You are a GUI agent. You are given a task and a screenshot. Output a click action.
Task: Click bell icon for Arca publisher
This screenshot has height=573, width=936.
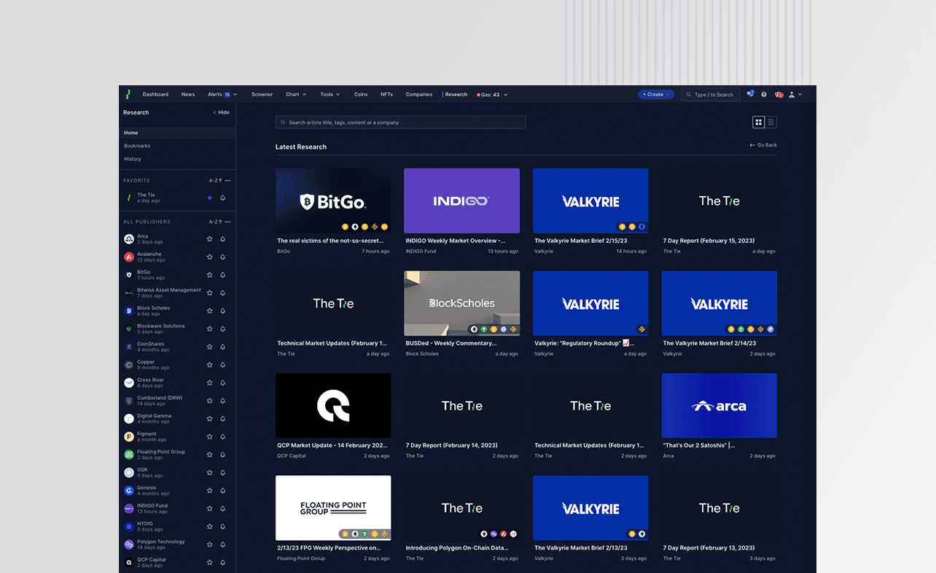pyautogui.click(x=223, y=238)
